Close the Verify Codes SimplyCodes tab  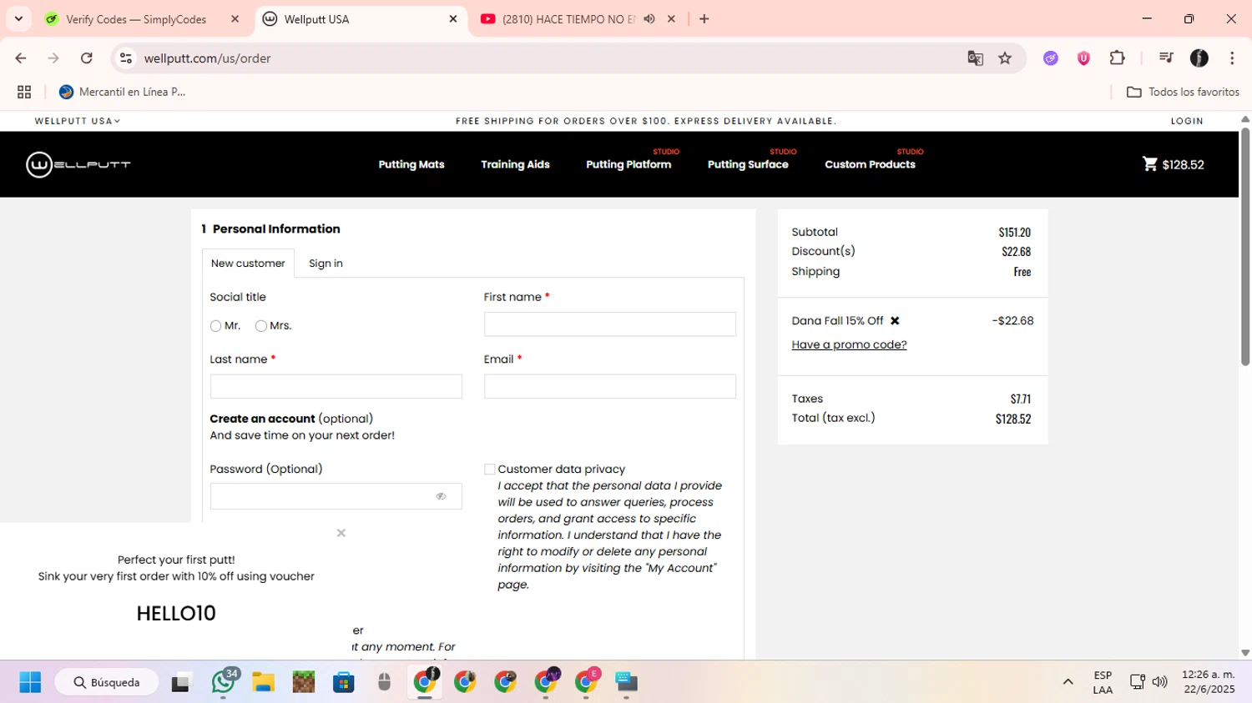tap(235, 19)
